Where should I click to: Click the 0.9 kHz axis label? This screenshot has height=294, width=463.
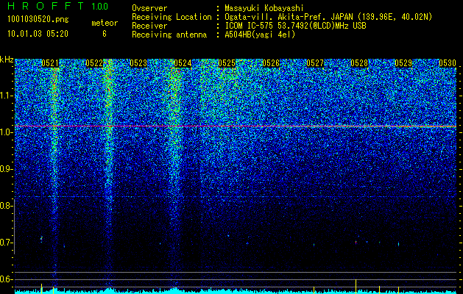6,169
